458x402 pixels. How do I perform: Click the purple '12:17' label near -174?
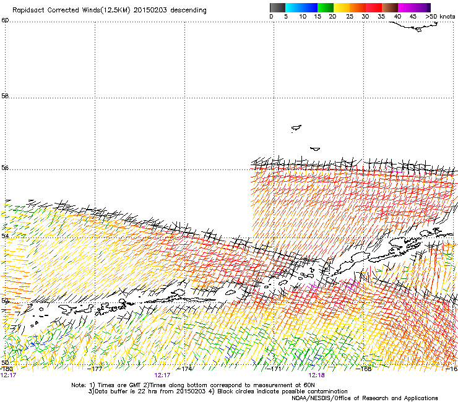coord(162,375)
